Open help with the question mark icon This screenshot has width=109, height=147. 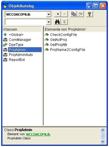(89, 14)
